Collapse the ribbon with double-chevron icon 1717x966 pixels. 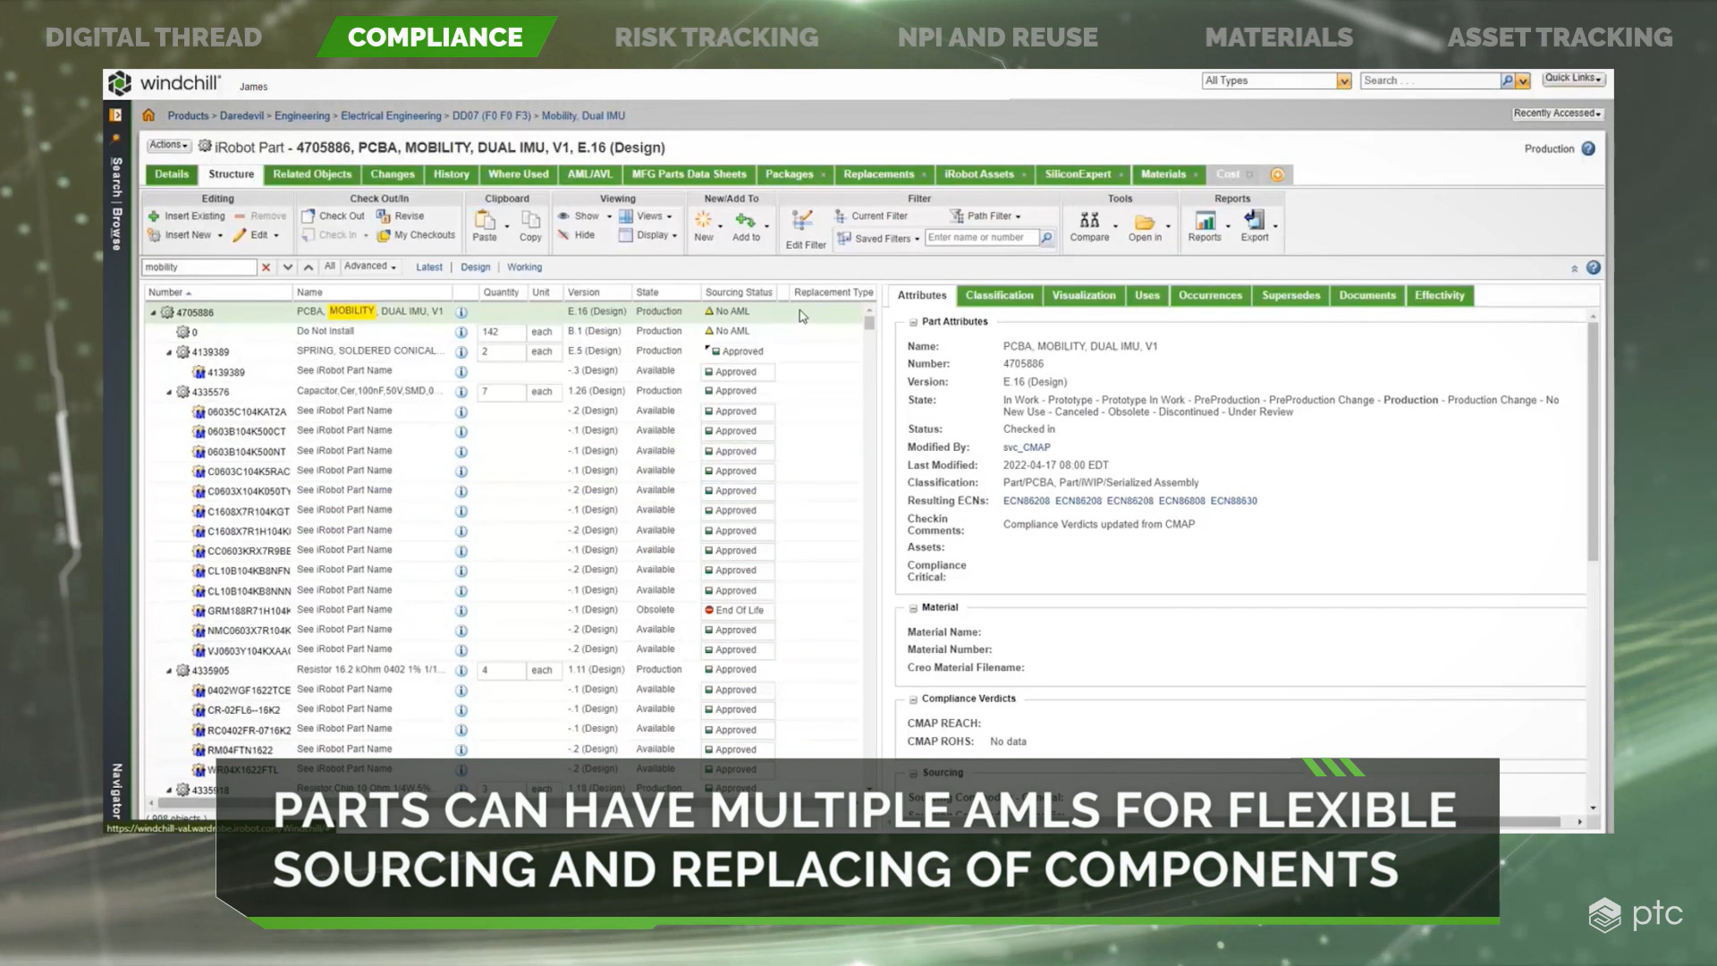coord(1574,268)
